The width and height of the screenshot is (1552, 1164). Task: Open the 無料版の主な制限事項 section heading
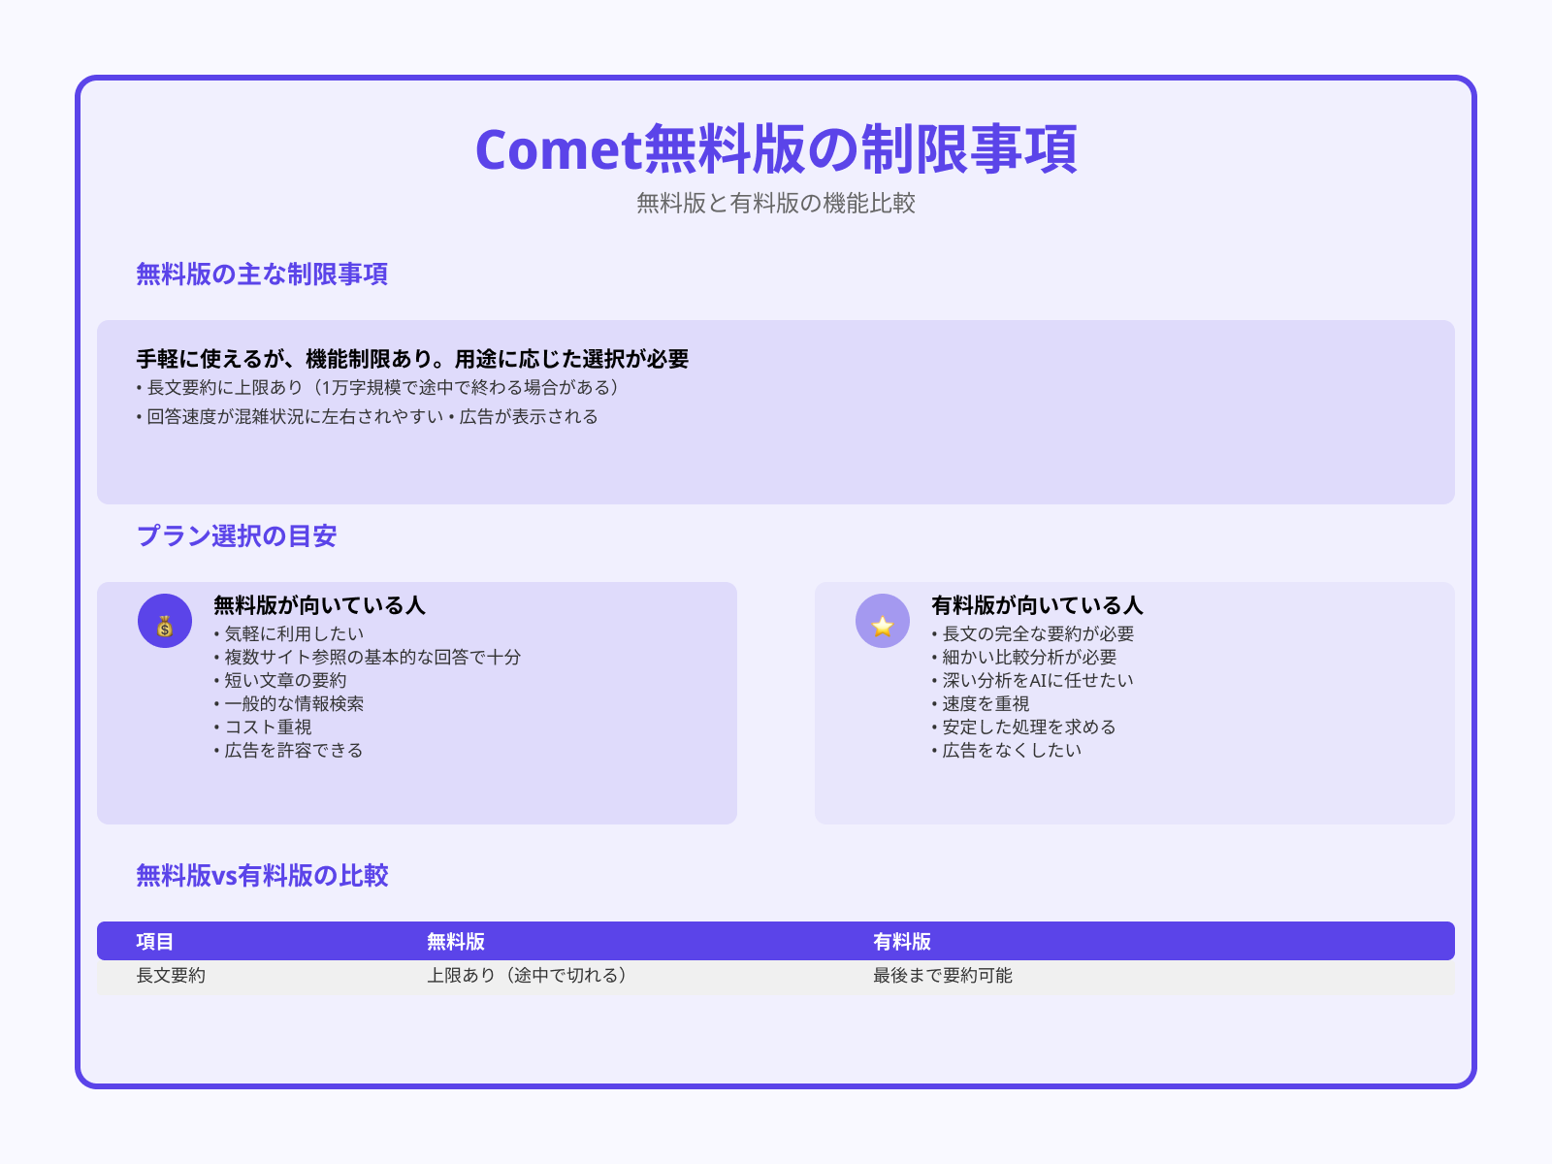tap(262, 275)
